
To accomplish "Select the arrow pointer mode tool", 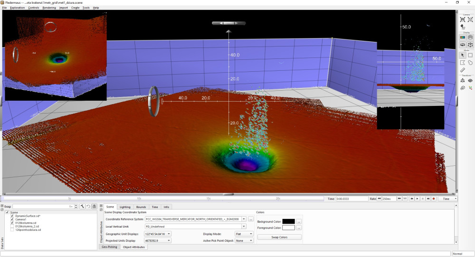I will pyautogui.click(x=463, y=55).
